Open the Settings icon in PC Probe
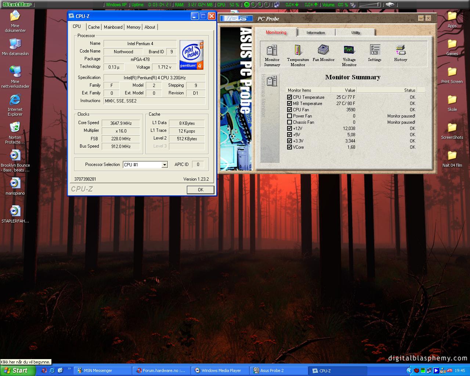 (375, 53)
